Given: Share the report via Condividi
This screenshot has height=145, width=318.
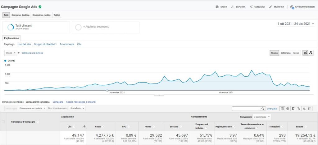Looking at the screenshot, I should (257, 7).
